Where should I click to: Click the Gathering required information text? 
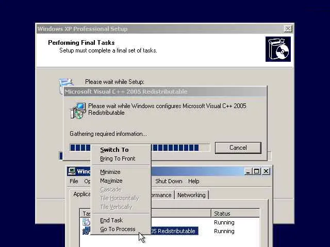(108, 134)
